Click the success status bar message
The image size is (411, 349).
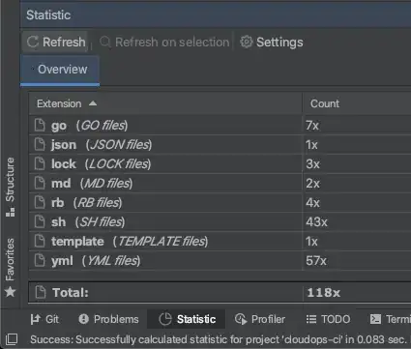coord(218,339)
